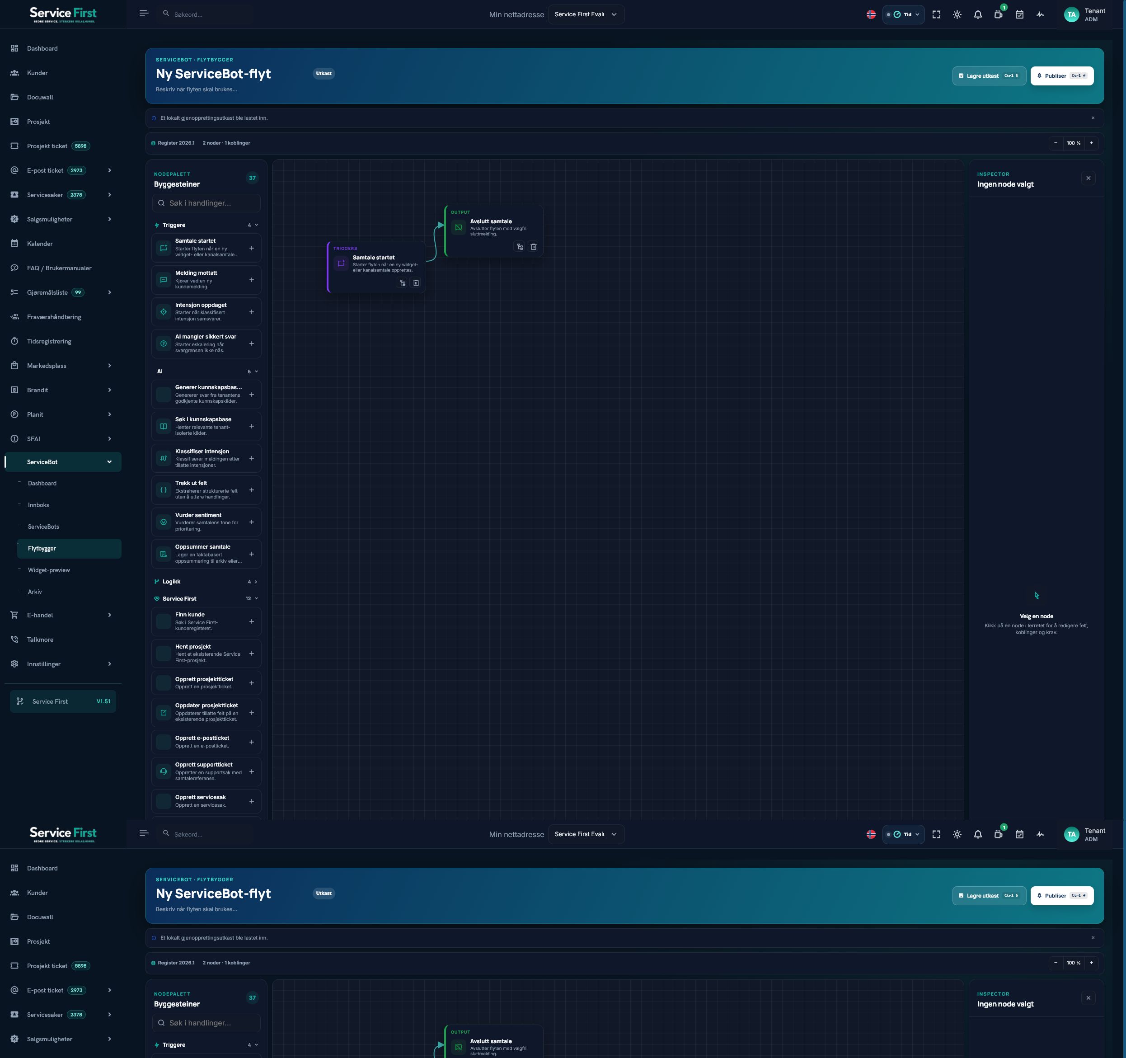Click the Klassifiser intensjon palette icon
This screenshot has width=1126, height=1058.
[x=164, y=458]
